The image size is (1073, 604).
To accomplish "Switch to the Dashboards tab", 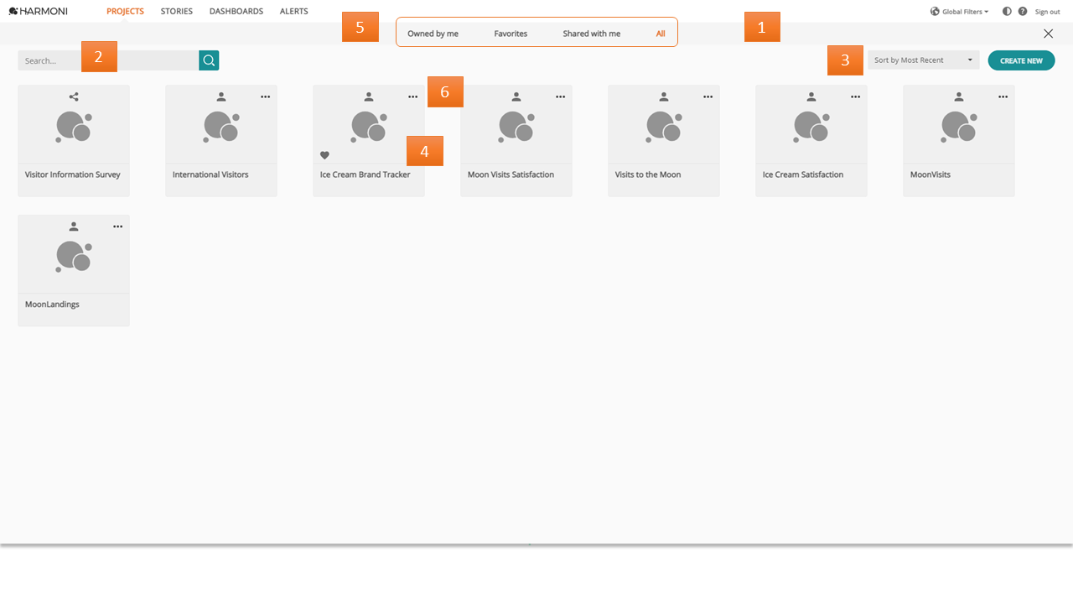I will point(236,12).
